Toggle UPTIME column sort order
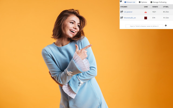173x108 pixels. point(166,7)
